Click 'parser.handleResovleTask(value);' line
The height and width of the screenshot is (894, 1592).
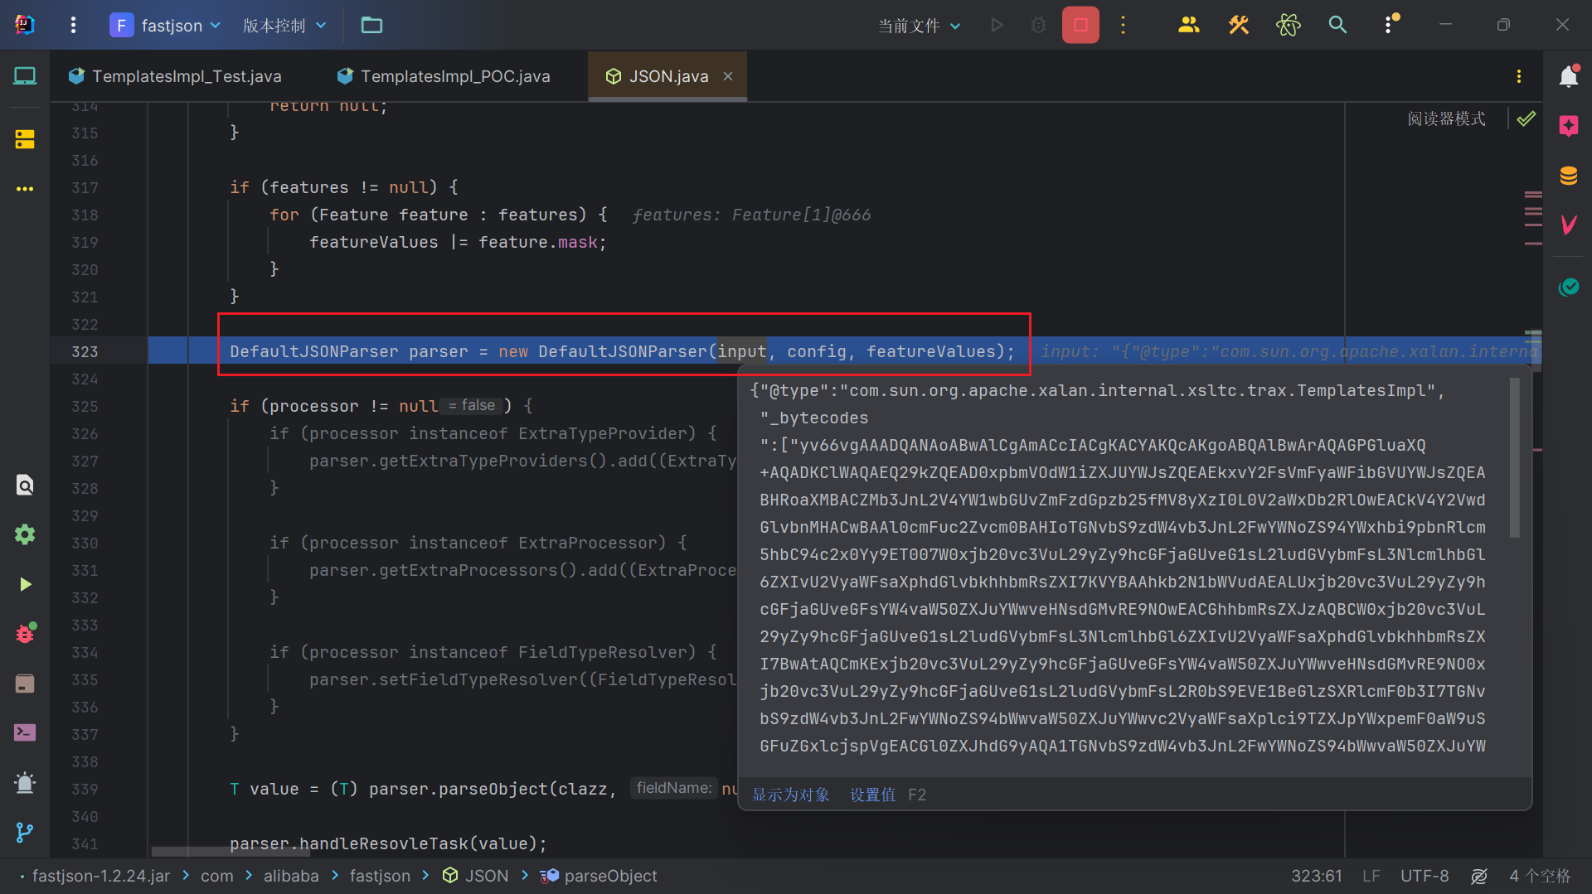click(388, 843)
